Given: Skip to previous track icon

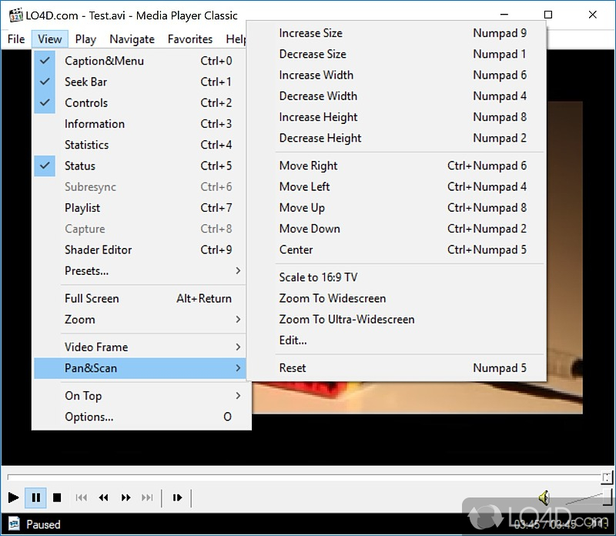Looking at the screenshot, I should [81, 497].
